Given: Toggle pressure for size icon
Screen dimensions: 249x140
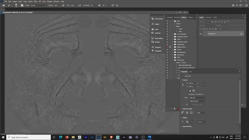Looking at the screenshot, I should [x=112, y=5].
